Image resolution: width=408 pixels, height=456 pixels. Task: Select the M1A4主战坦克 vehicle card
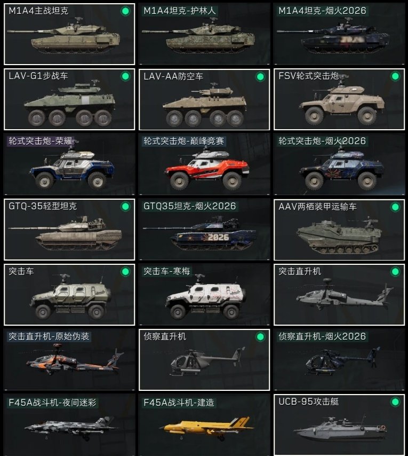(x=69, y=34)
